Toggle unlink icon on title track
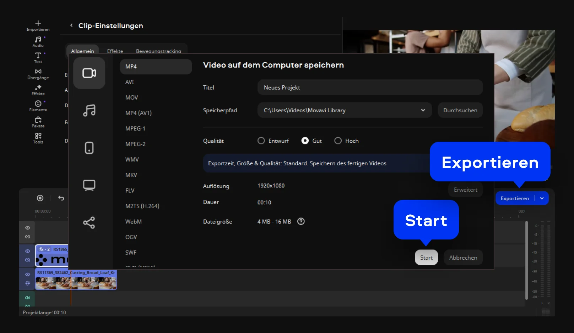 pyautogui.click(x=28, y=260)
